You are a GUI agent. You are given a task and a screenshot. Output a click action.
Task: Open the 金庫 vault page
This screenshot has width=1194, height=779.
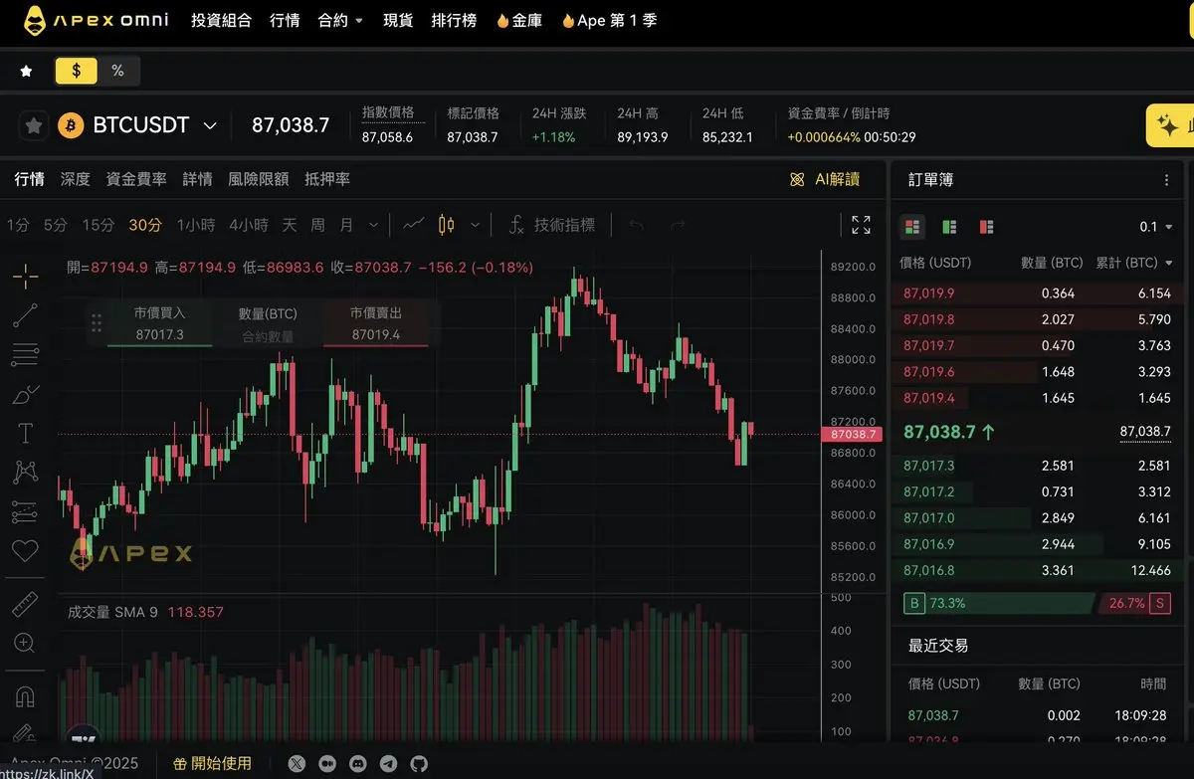519,20
